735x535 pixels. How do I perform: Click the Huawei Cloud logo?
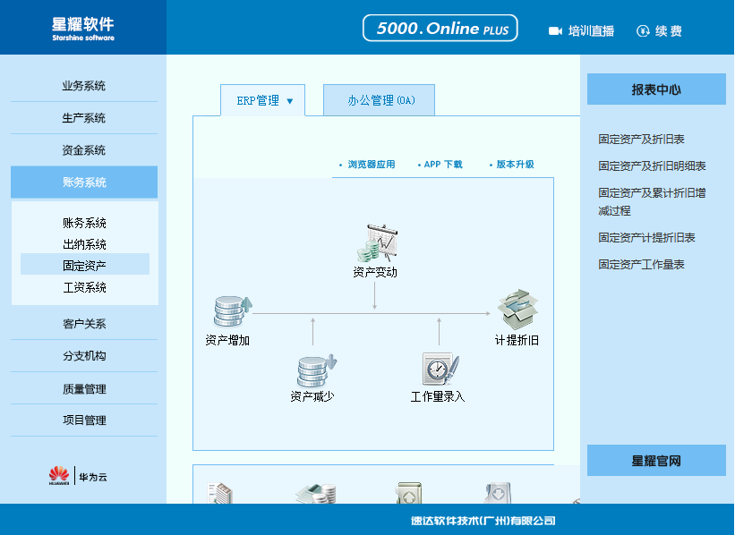pyautogui.click(x=59, y=475)
